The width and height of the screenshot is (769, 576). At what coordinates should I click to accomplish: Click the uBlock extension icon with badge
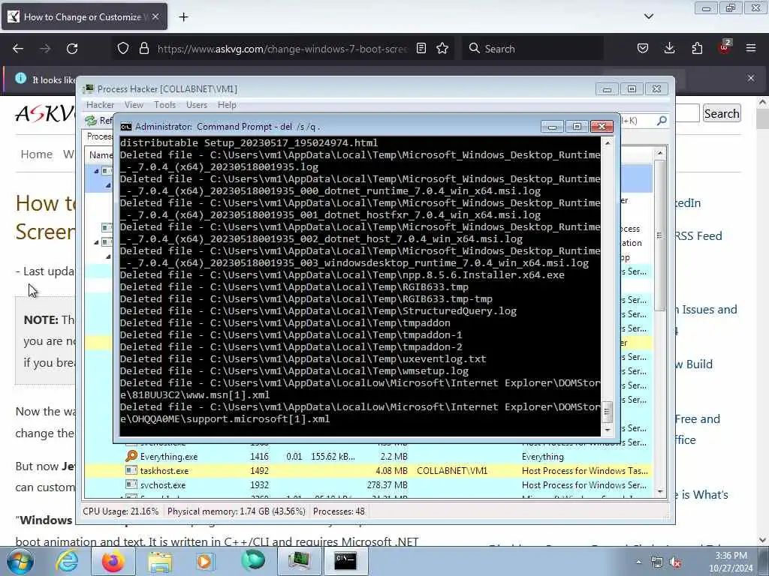[x=724, y=47]
